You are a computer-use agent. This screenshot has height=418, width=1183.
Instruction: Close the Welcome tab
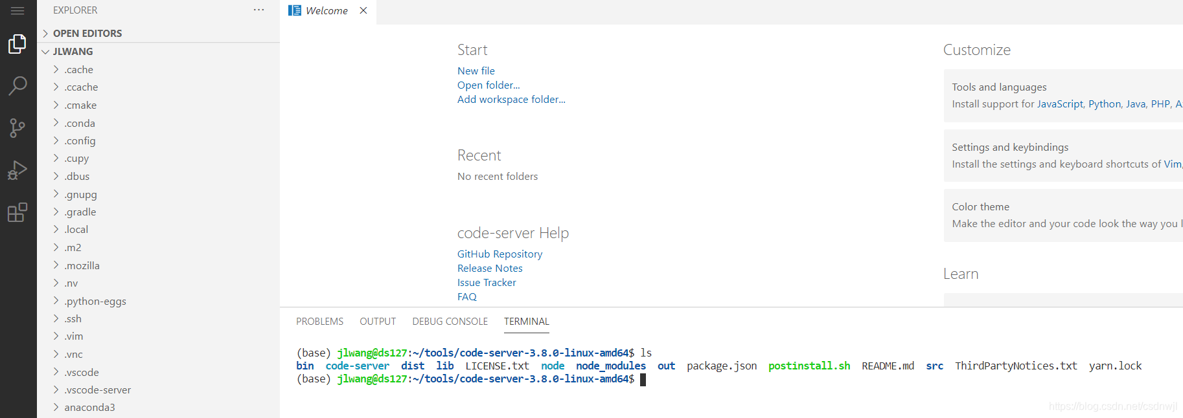tap(363, 10)
